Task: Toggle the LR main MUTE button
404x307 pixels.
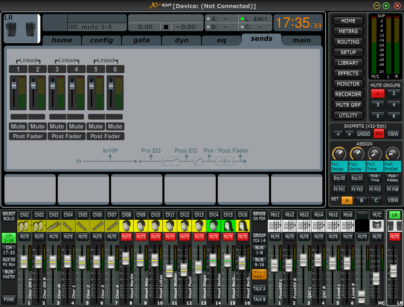Action: (x=394, y=237)
